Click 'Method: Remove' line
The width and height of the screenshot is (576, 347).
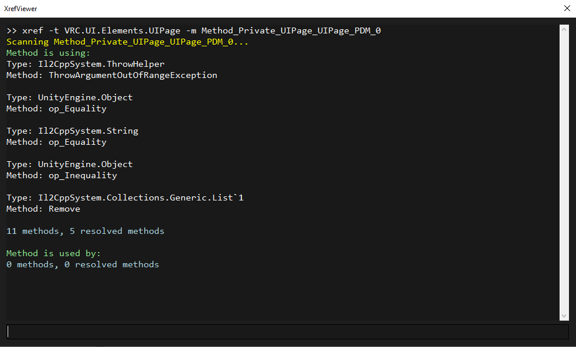pos(43,209)
